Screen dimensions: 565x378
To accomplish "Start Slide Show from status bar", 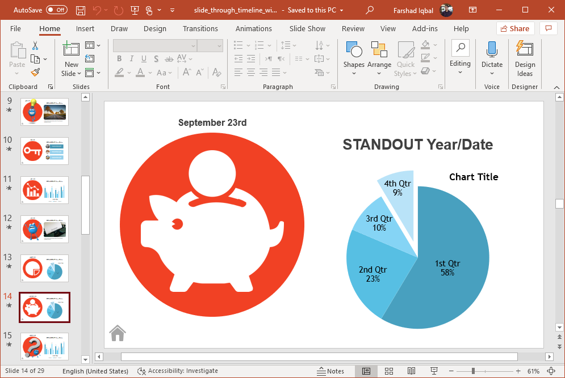I will click(434, 371).
